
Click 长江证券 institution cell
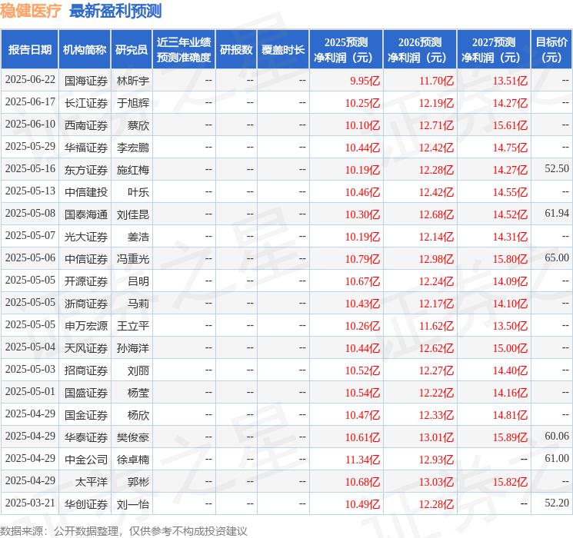tap(86, 103)
